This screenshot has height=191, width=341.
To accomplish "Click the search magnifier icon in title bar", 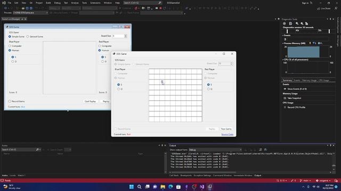I will click(160, 3).
